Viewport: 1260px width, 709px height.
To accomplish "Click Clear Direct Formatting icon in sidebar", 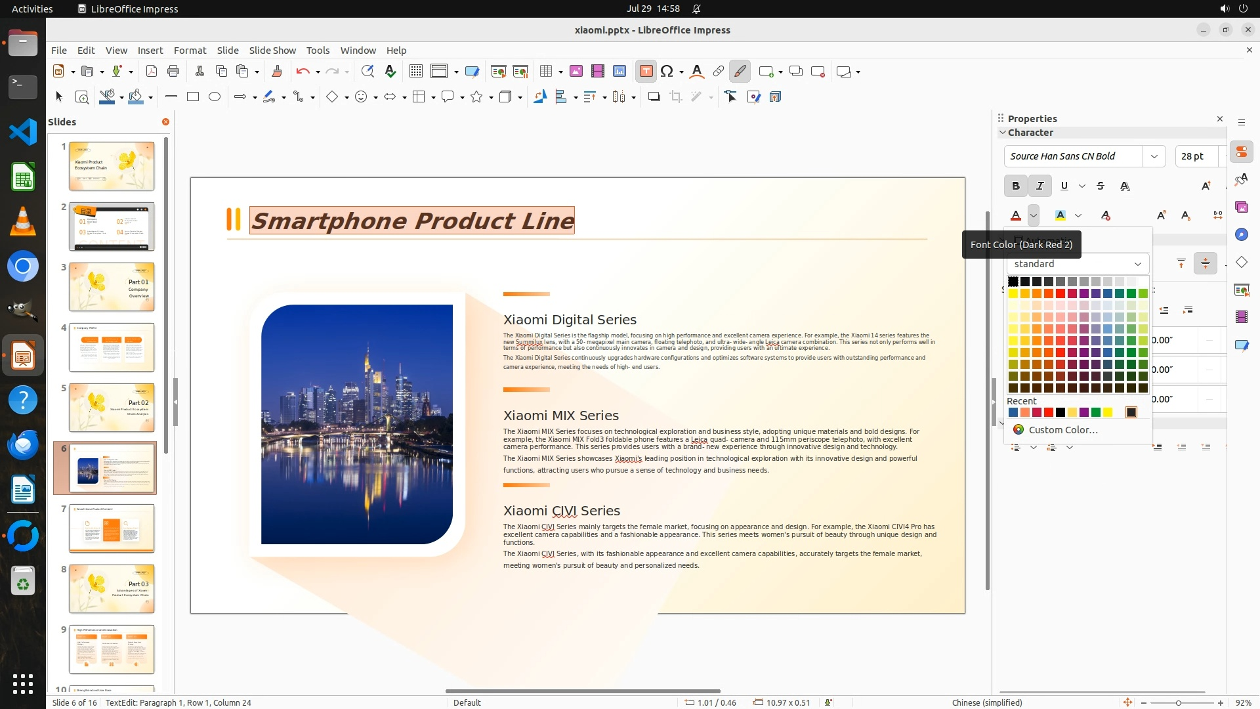I will (x=1106, y=215).
